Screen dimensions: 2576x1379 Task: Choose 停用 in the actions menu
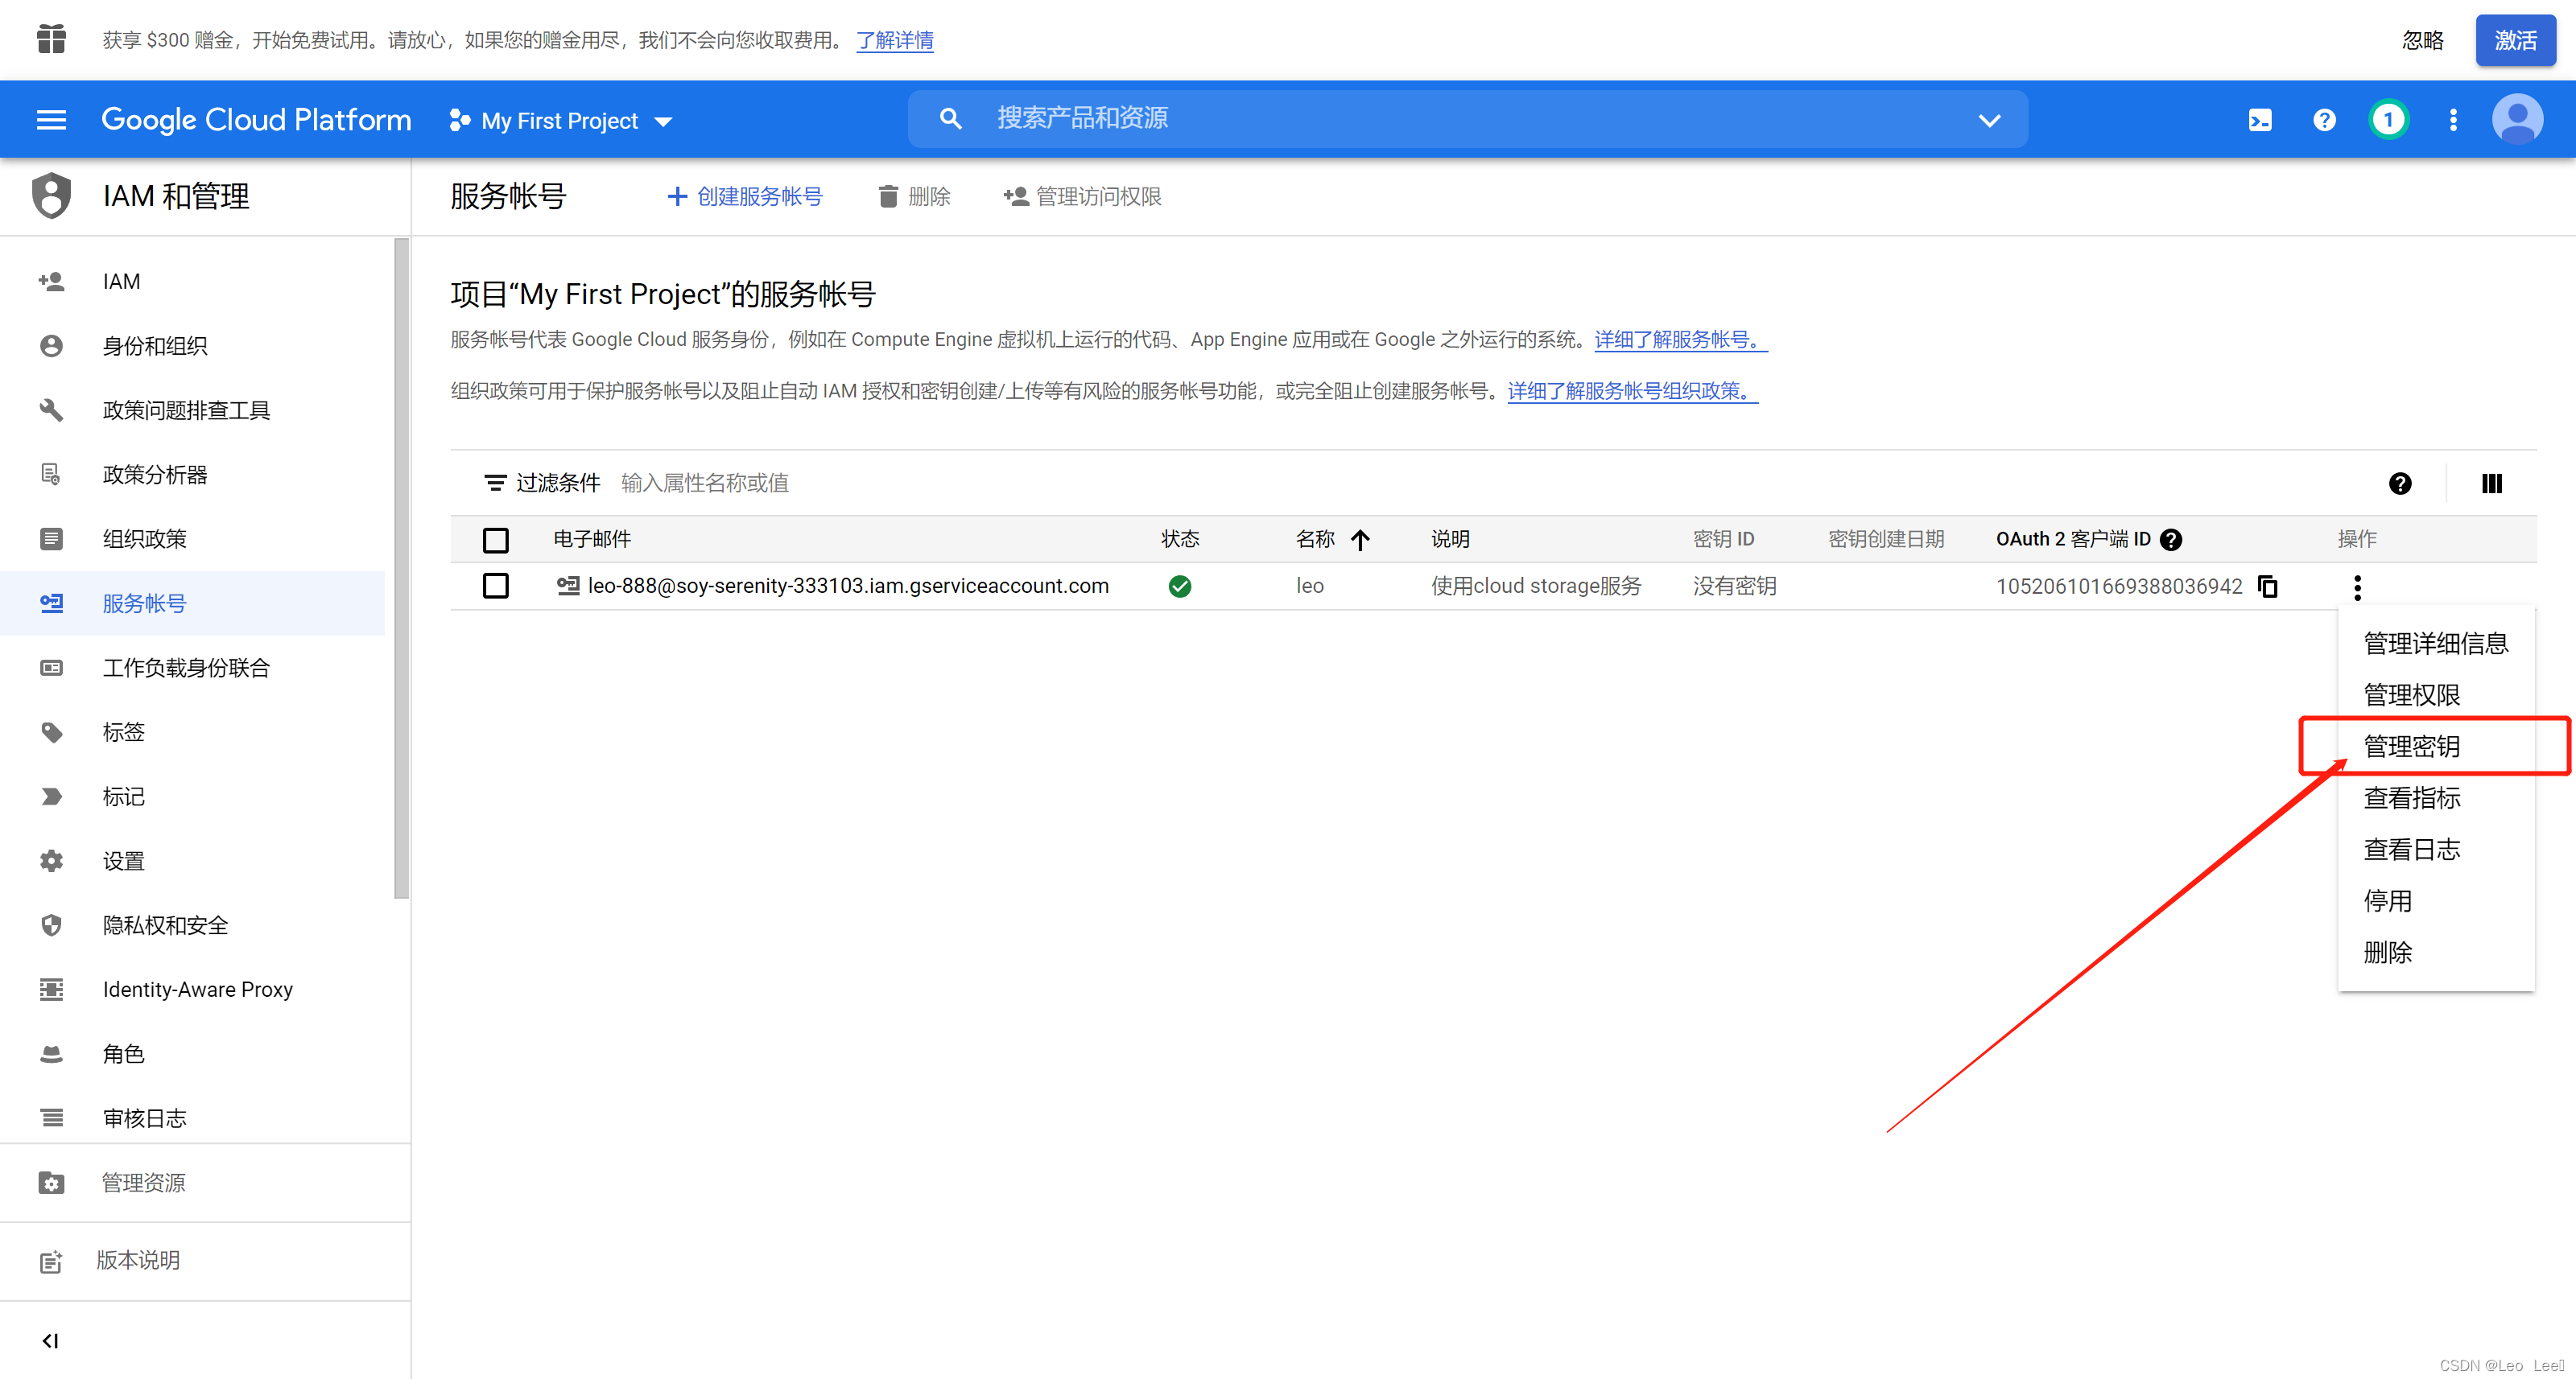(x=2387, y=900)
